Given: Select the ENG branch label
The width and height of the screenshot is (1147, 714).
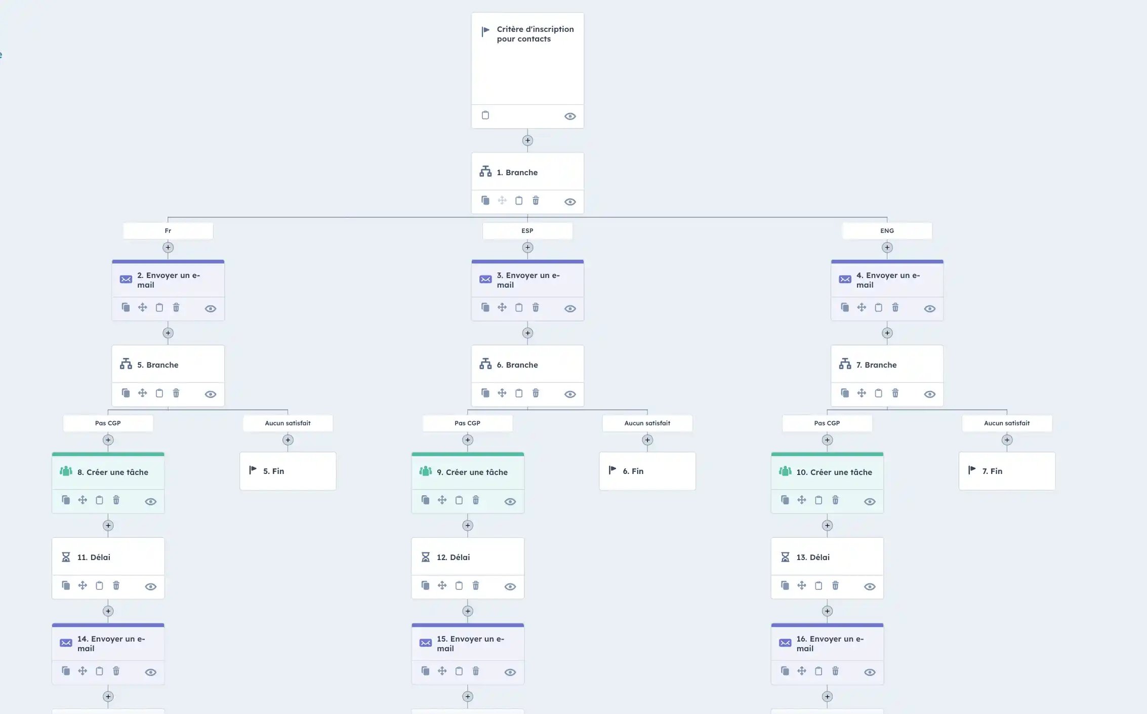Looking at the screenshot, I should (x=887, y=230).
